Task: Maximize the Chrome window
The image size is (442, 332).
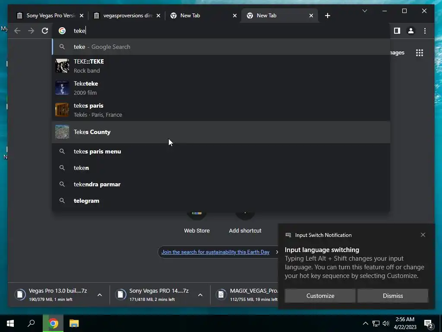Action: (x=404, y=11)
